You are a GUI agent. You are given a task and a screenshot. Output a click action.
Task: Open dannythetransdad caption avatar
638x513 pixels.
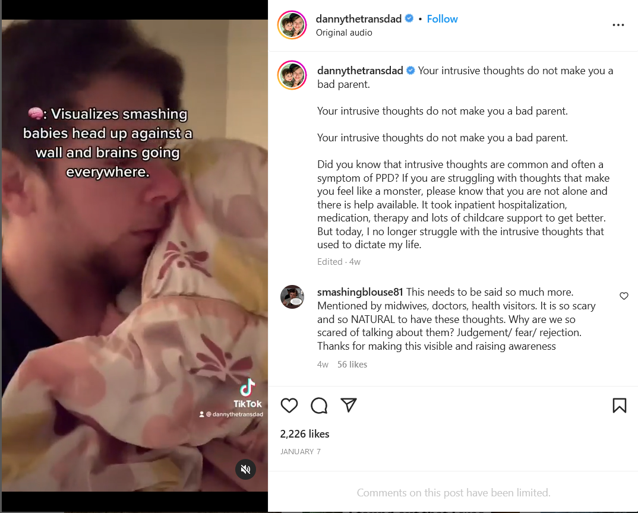[x=292, y=75]
